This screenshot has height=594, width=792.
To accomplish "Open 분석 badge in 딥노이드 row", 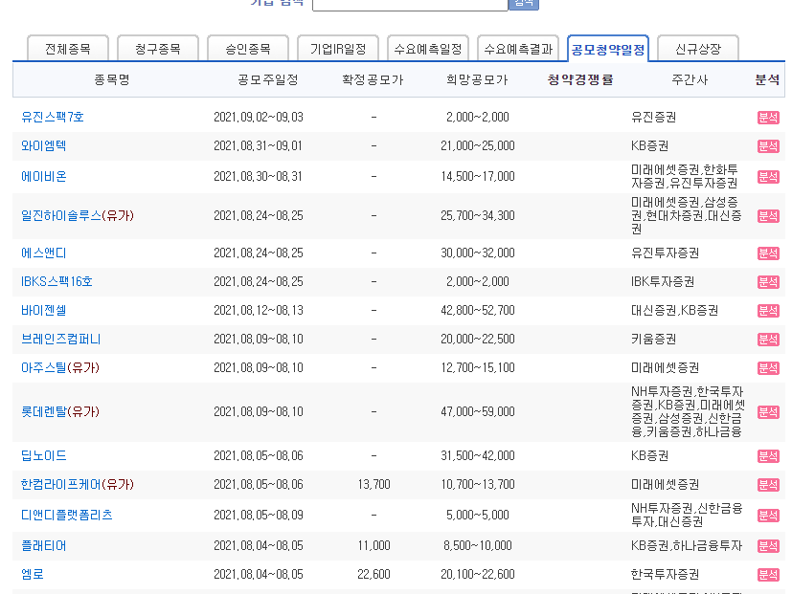I will click(768, 456).
